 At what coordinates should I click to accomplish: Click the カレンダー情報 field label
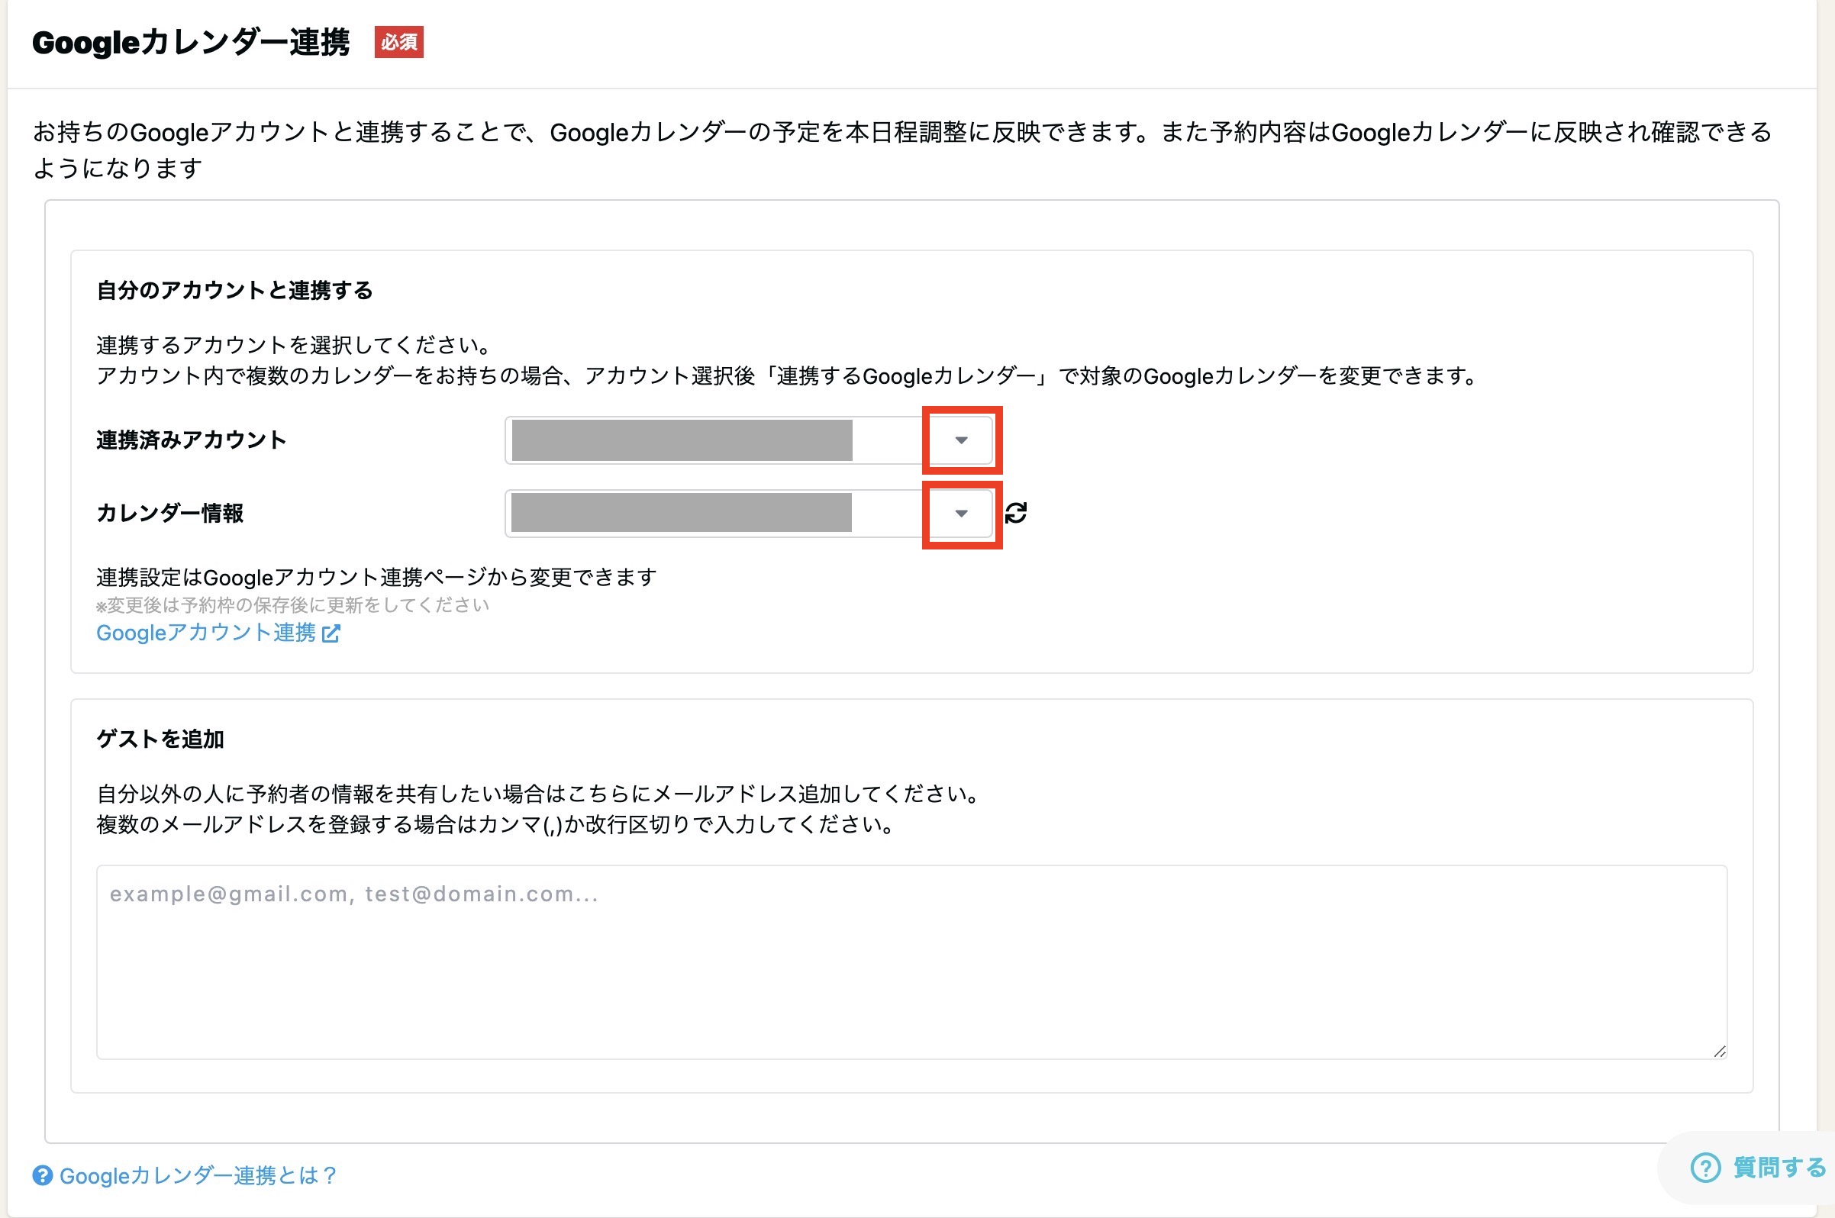point(170,514)
